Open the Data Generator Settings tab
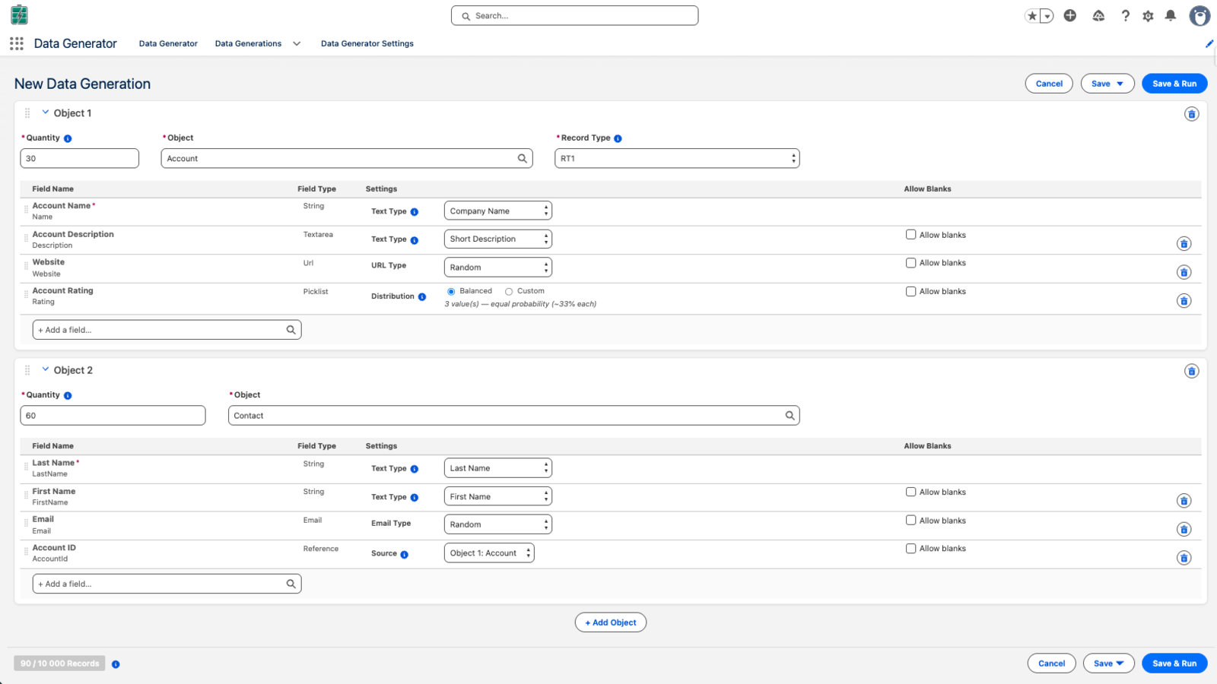The image size is (1217, 684). [367, 43]
